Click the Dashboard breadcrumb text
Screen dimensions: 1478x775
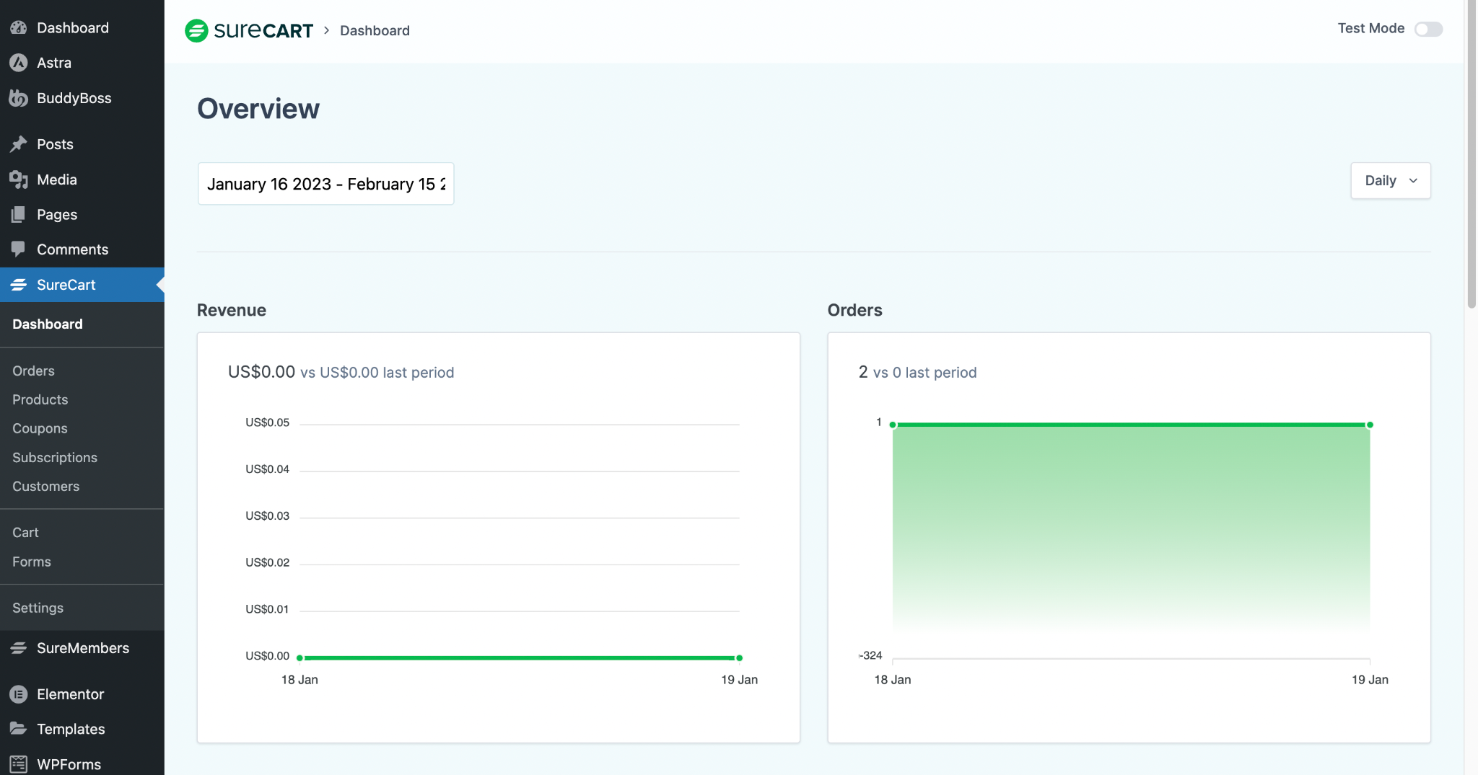375,30
